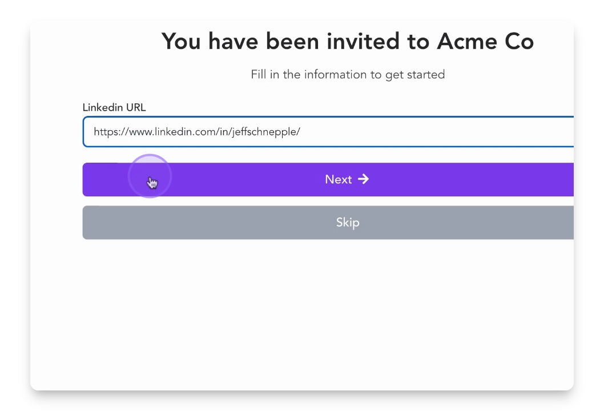Click the "Linkedin URL" field label
The image size is (604, 411).
coord(114,107)
